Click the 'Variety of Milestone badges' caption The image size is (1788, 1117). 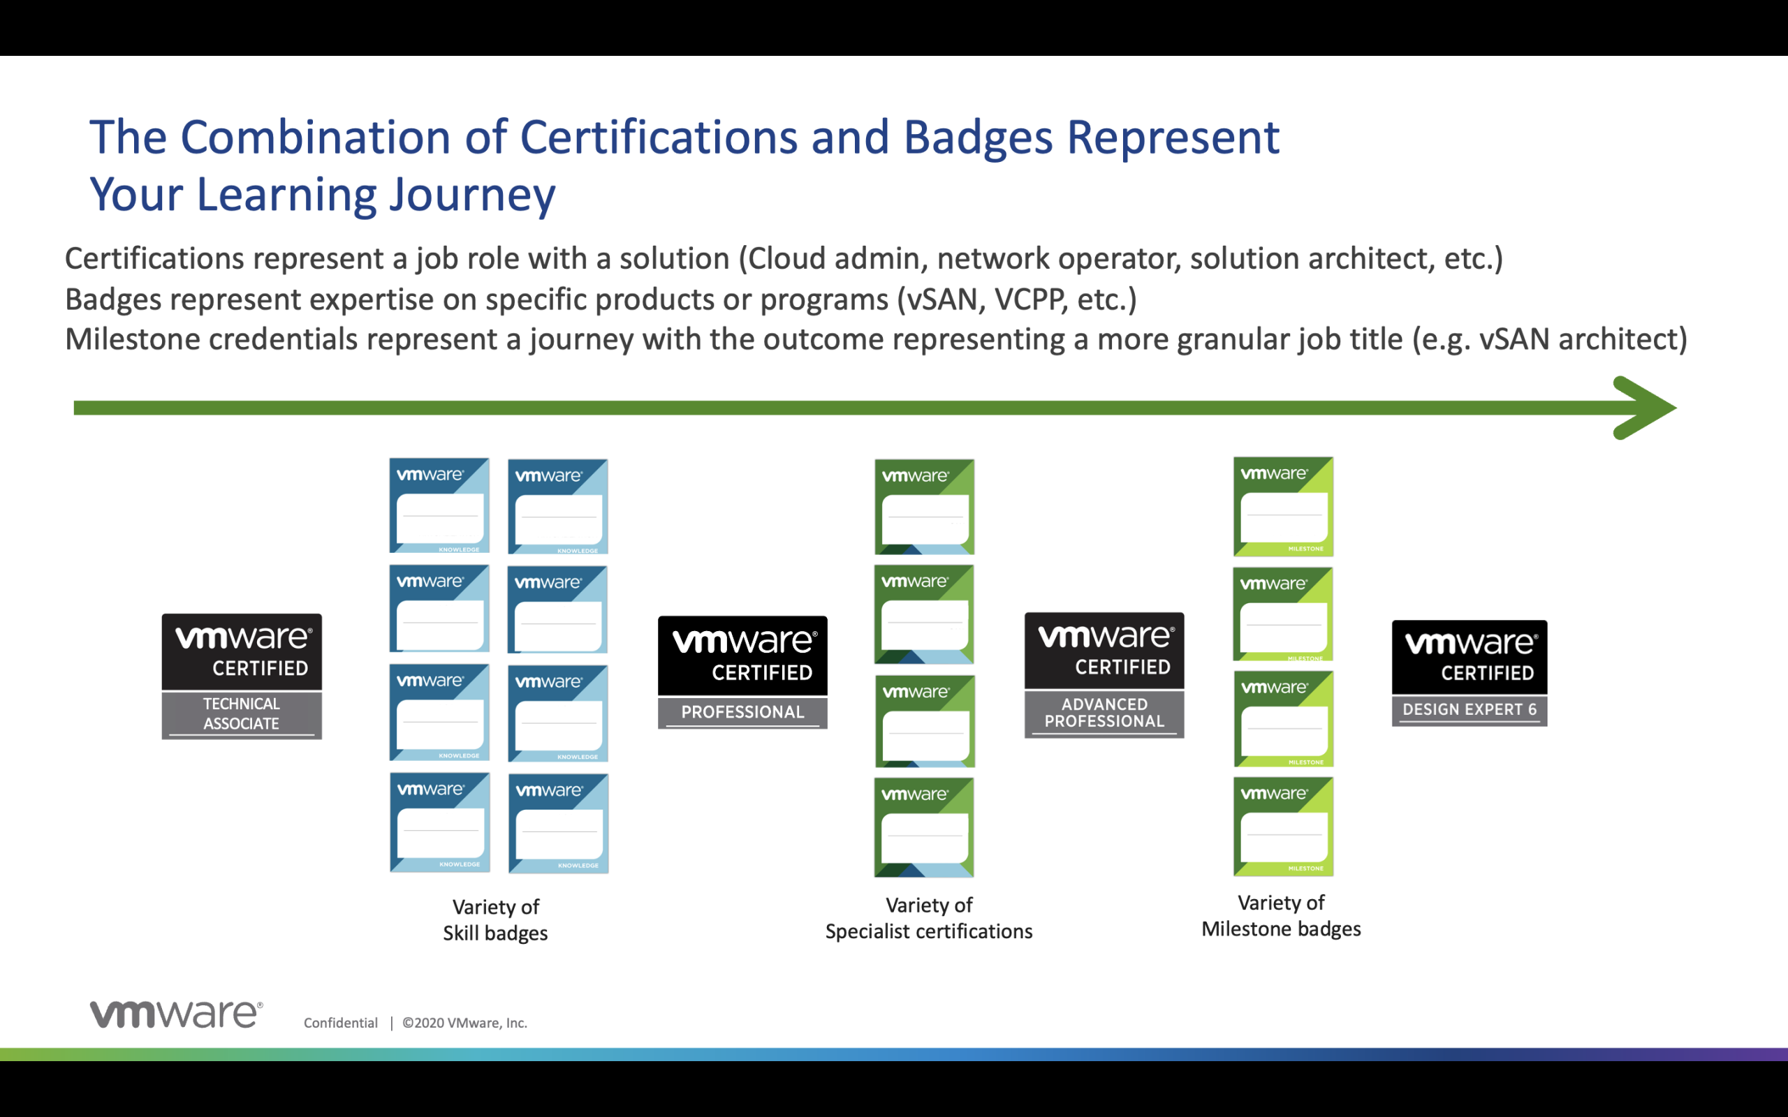tap(1280, 916)
